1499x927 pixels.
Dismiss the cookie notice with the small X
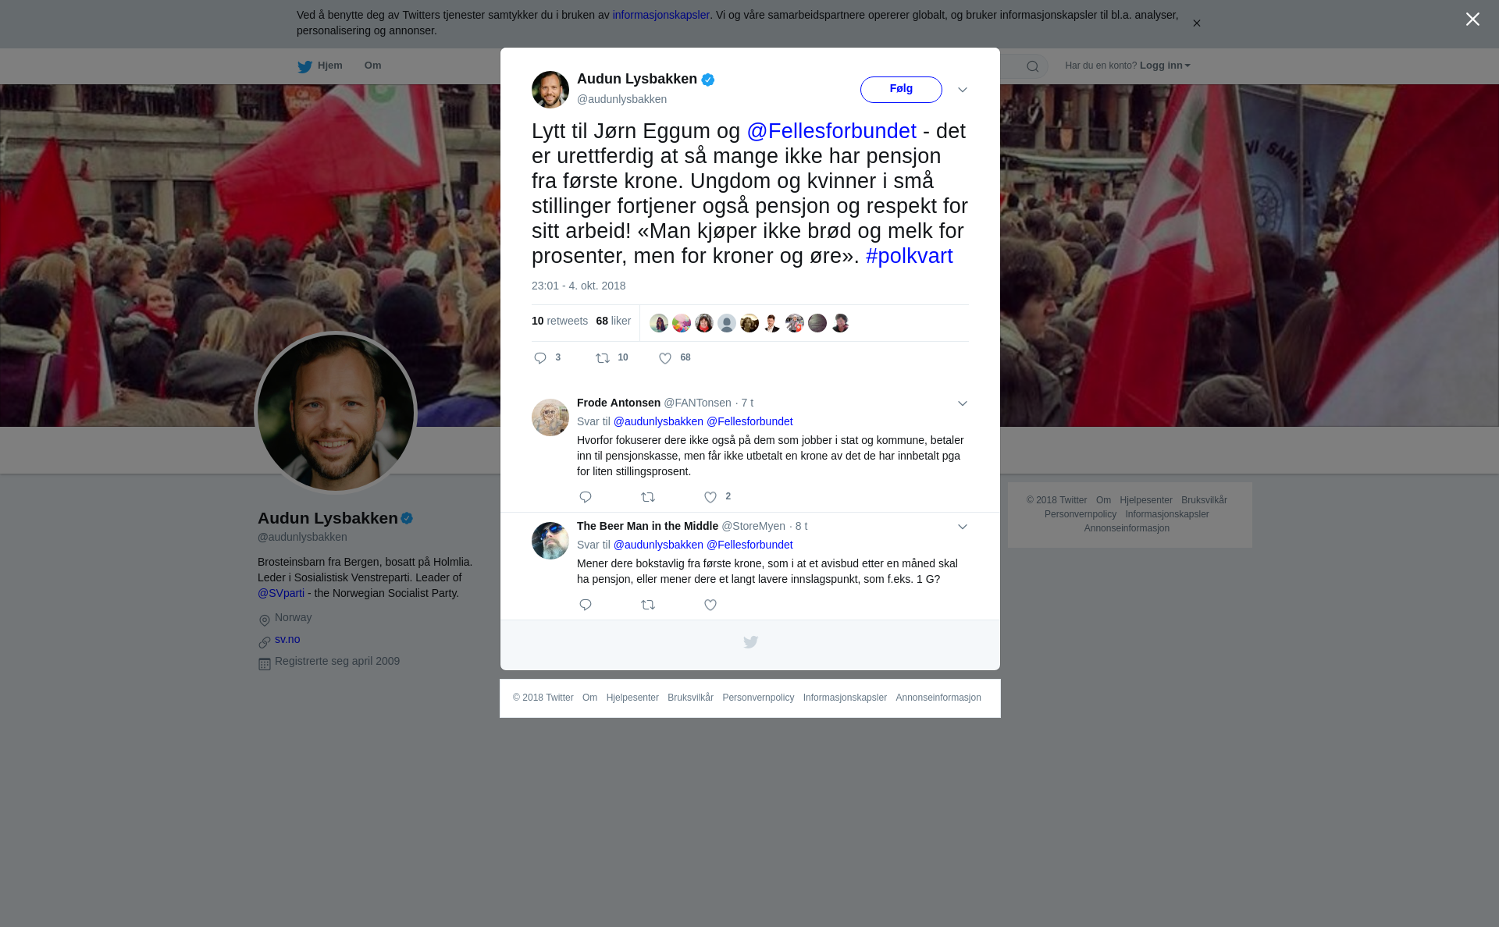pos(1196,23)
